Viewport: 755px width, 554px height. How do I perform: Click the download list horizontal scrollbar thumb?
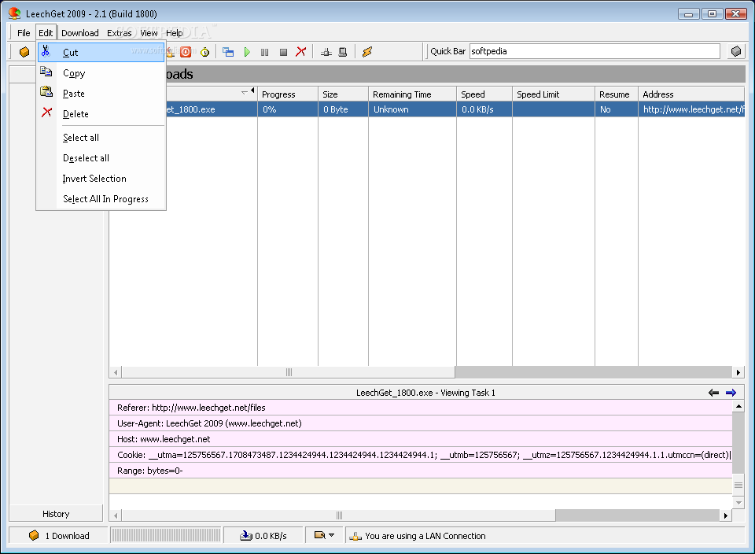(289, 372)
